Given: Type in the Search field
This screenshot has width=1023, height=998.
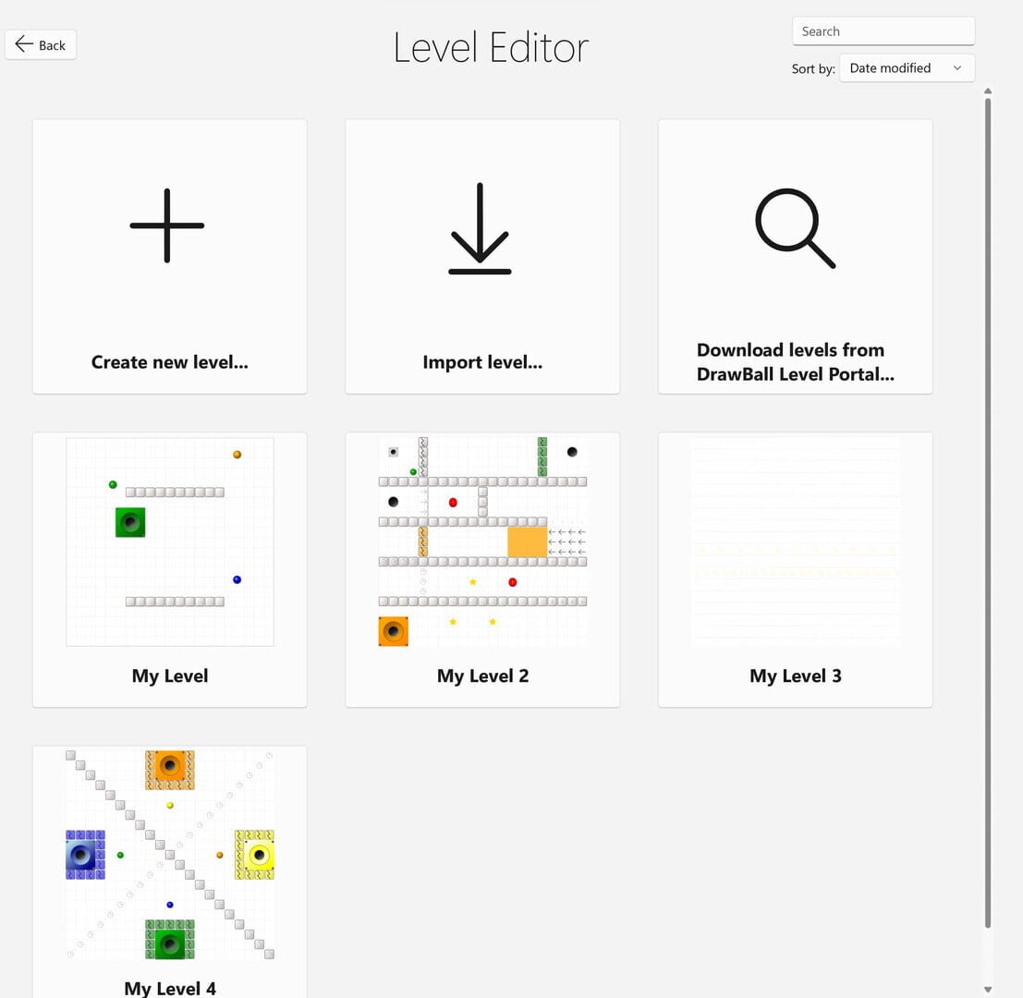Looking at the screenshot, I should pyautogui.click(x=883, y=31).
